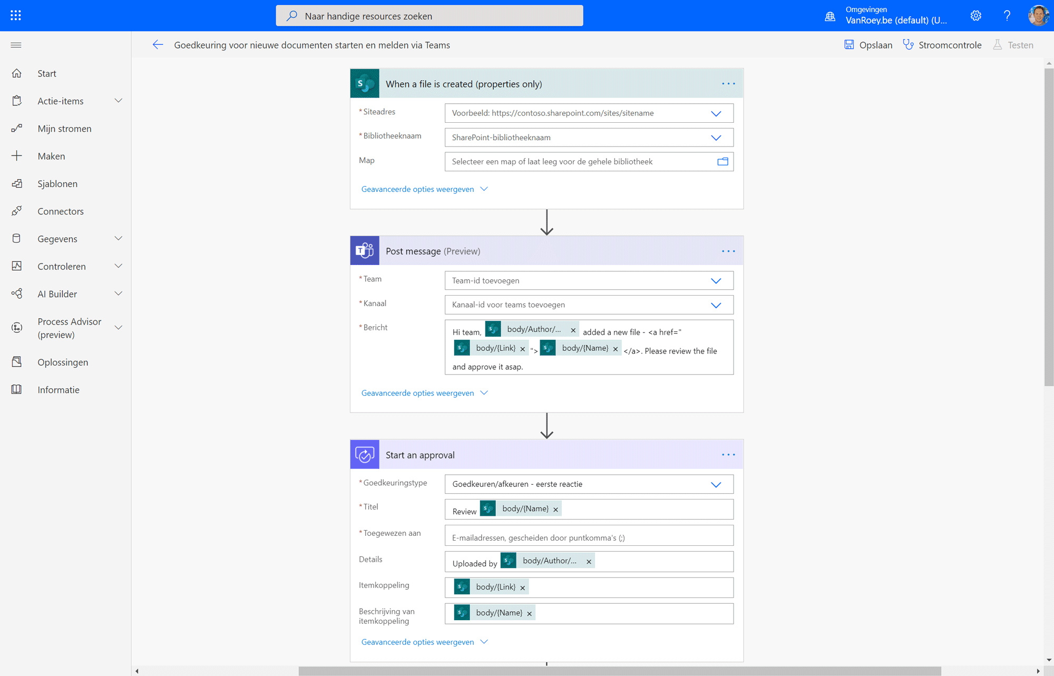Click the Omgevingen globe icon
This screenshot has width=1054, height=676.
tap(830, 16)
